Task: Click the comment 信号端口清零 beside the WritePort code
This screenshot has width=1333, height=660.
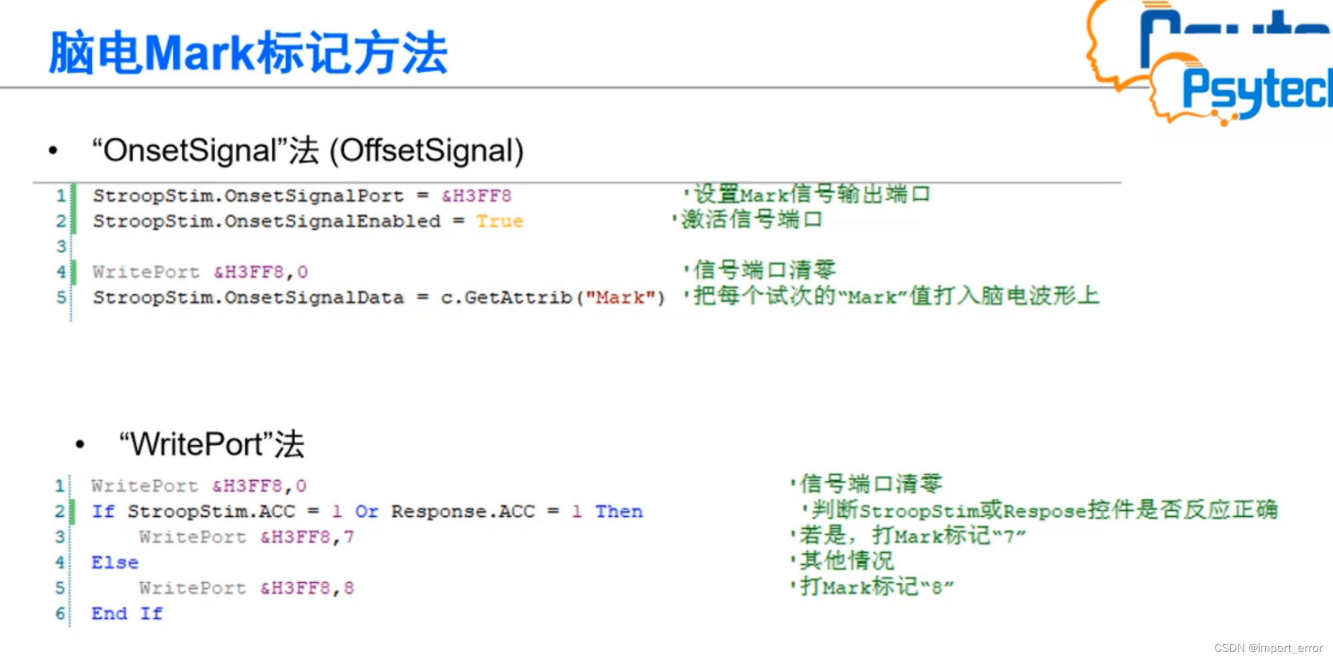Action: pyautogui.click(x=866, y=484)
